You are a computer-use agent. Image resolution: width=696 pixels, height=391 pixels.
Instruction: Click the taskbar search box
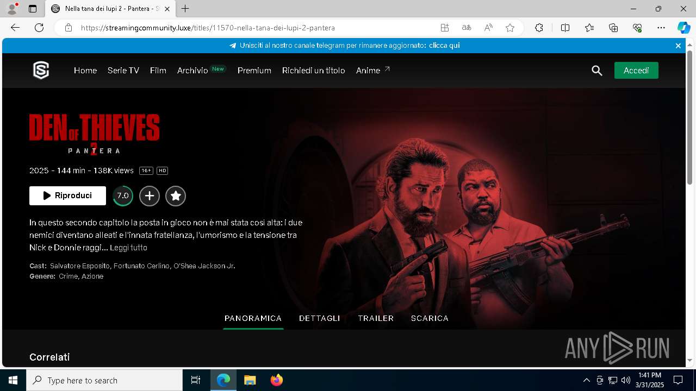pyautogui.click(x=104, y=380)
